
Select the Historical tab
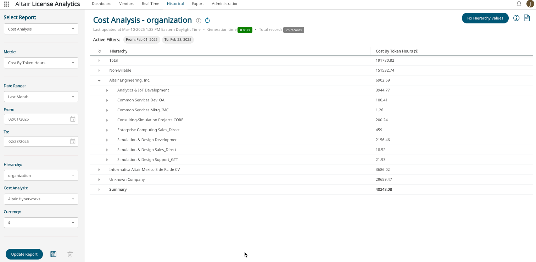[x=175, y=4]
